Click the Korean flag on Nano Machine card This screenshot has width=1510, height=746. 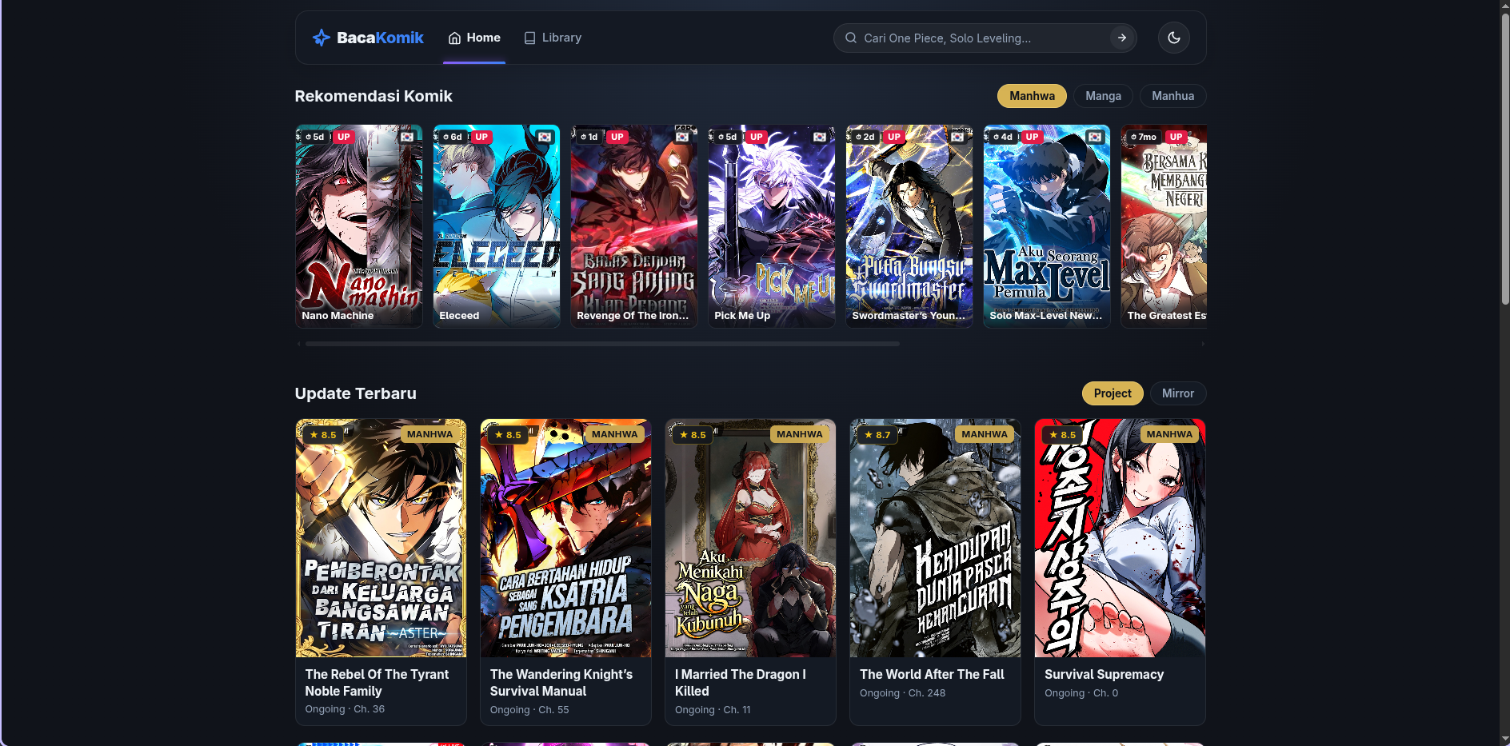[407, 137]
